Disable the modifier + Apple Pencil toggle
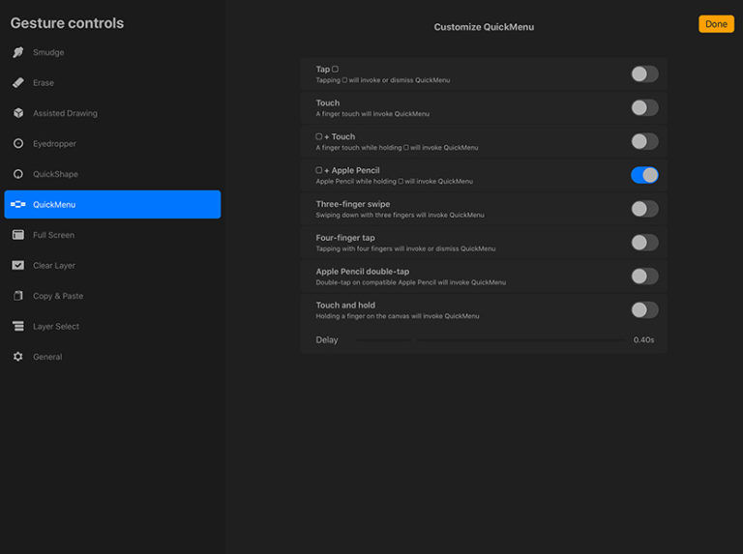This screenshot has width=743, height=554. click(x=644, y=175)
